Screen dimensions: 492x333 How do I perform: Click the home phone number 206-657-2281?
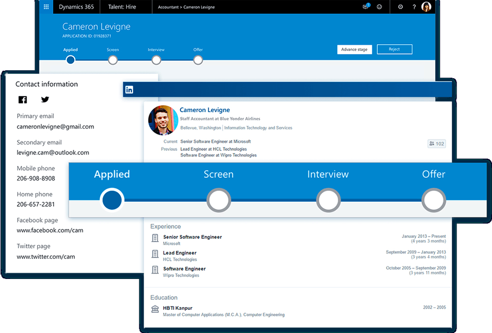coord(36,204)
